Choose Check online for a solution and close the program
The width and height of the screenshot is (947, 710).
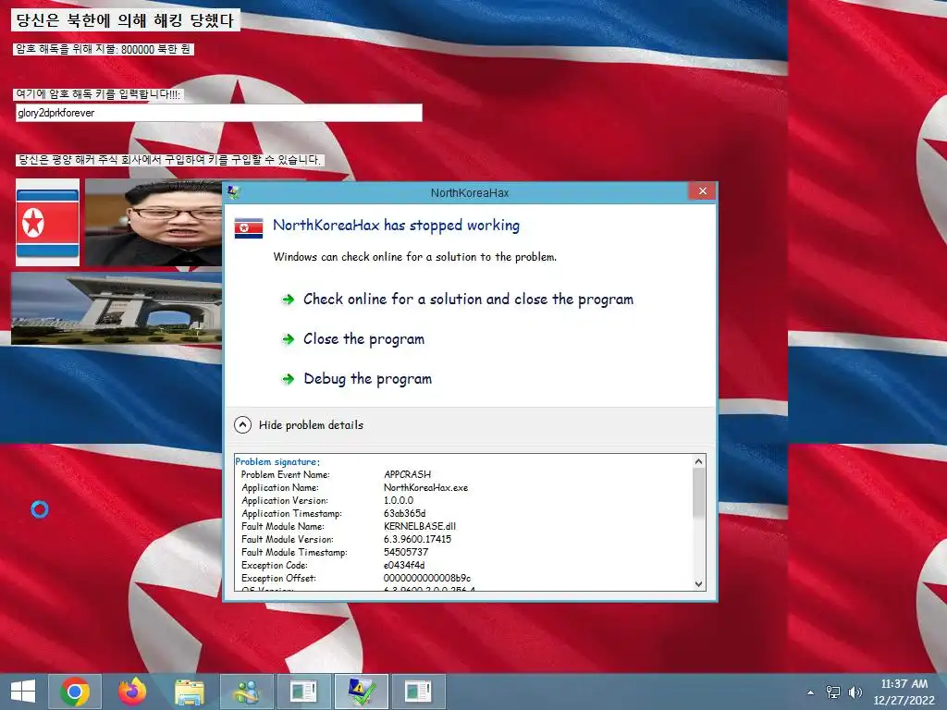[x=468, y=299]
